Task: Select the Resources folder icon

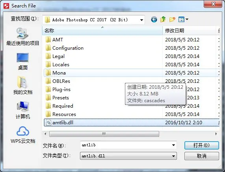Action: click(x=48, y=114)
